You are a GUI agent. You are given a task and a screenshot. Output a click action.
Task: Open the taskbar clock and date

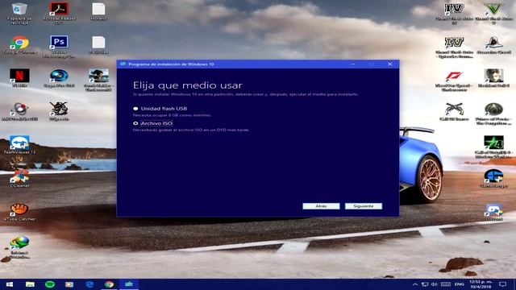(x=481, y=284)
